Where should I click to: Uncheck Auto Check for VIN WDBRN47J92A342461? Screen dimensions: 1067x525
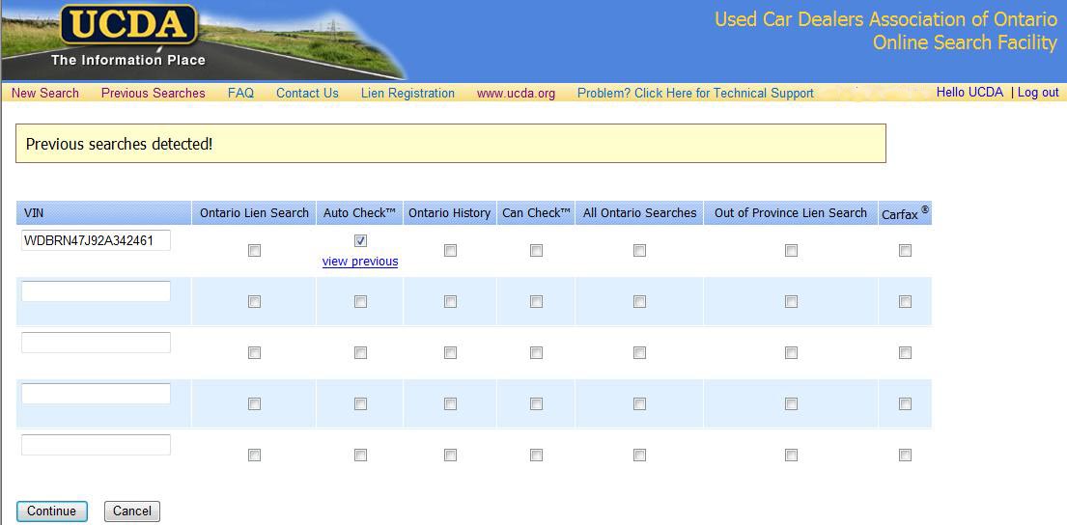(x=361, y=240)
